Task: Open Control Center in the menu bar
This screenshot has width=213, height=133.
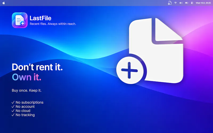Action: (192, 3)
